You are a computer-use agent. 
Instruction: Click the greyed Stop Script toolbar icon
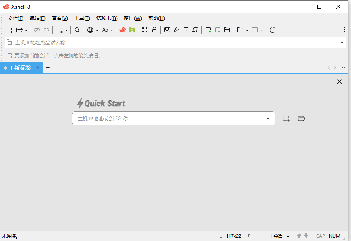pyautogui.click(x=218, y=30)
